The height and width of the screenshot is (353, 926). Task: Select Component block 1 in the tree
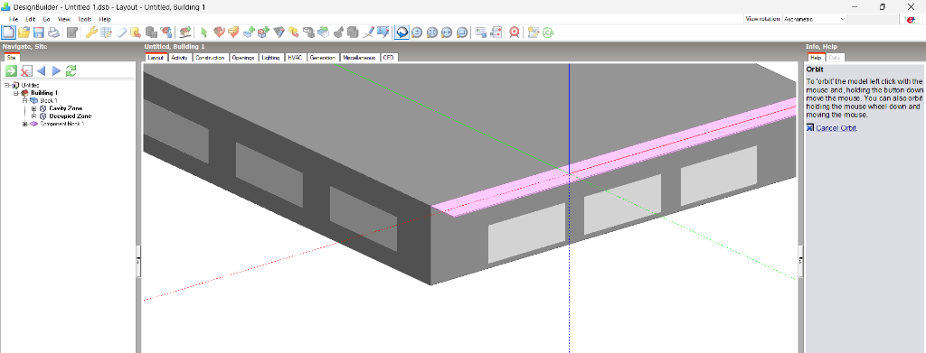(62, 124)
